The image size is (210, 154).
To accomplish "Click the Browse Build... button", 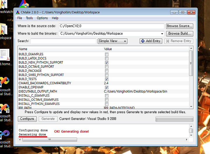I will [180, 34].
